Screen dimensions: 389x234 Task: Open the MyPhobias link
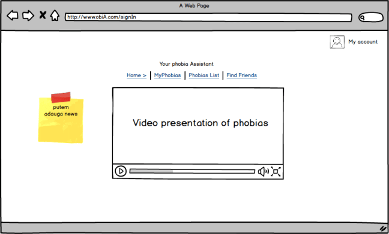point(167,75)
